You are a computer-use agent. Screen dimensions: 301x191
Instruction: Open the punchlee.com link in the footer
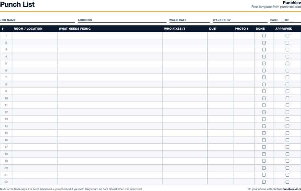pos(292,189)
